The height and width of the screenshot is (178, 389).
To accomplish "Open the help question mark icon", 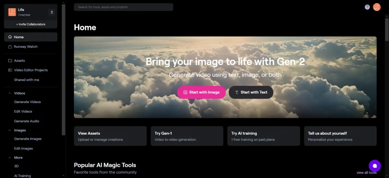I will (x=367, y=7).
